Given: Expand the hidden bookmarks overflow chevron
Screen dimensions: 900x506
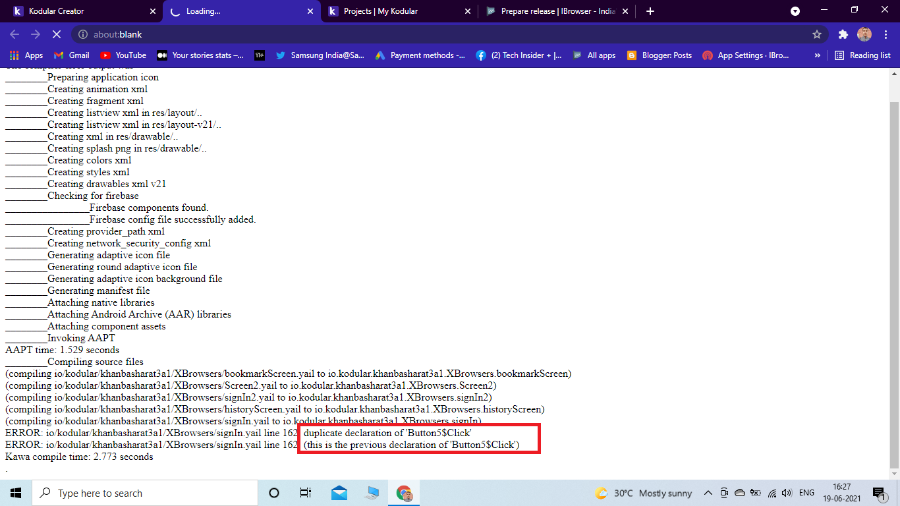Looking at the screenshot, I should click(x=818, y=55).
